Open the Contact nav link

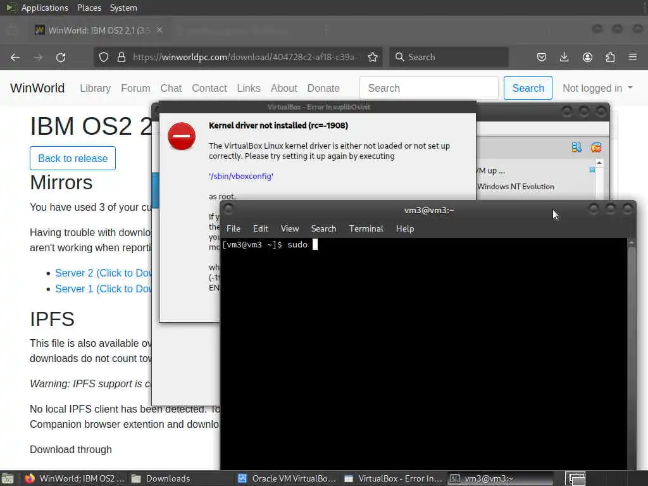coord(209,88)
